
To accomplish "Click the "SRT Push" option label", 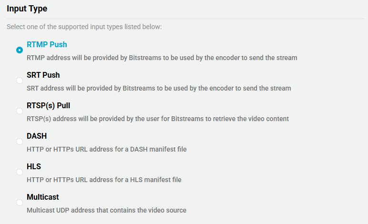I will point(43,75).
